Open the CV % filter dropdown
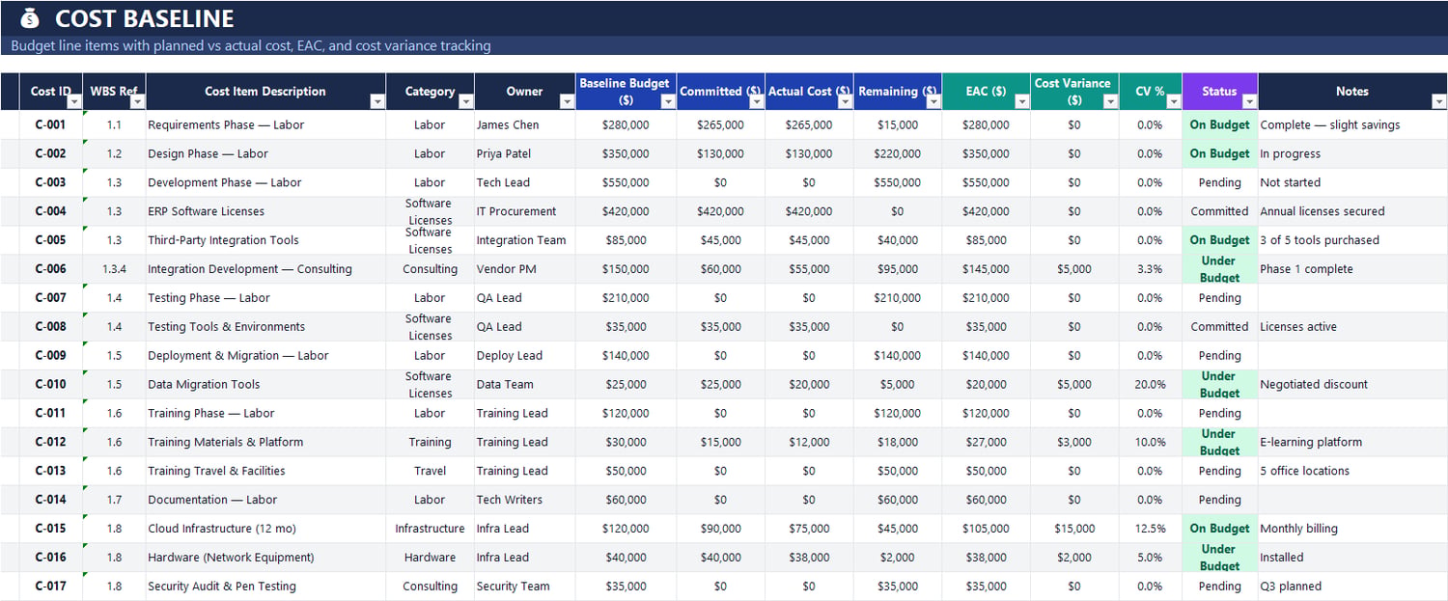 [1174, 101]
